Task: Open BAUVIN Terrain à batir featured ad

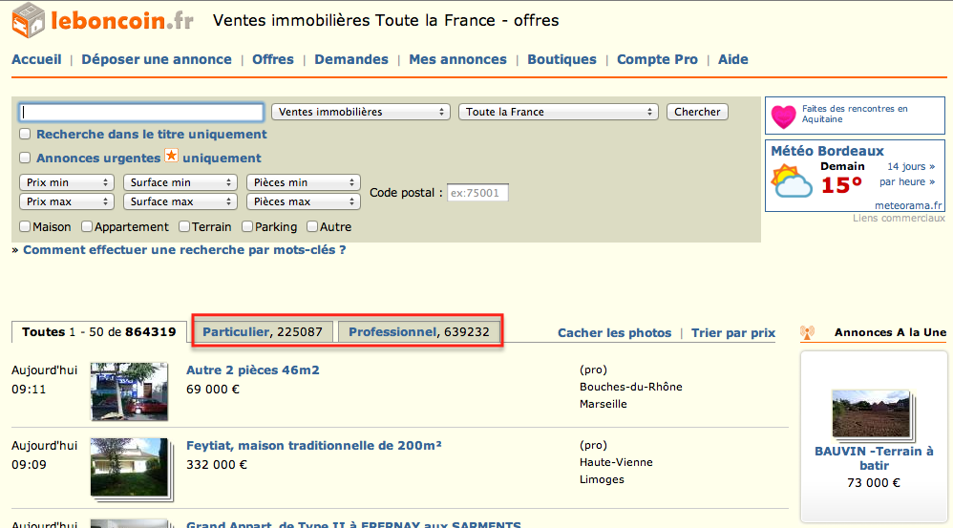Action: tap(874, 458)
